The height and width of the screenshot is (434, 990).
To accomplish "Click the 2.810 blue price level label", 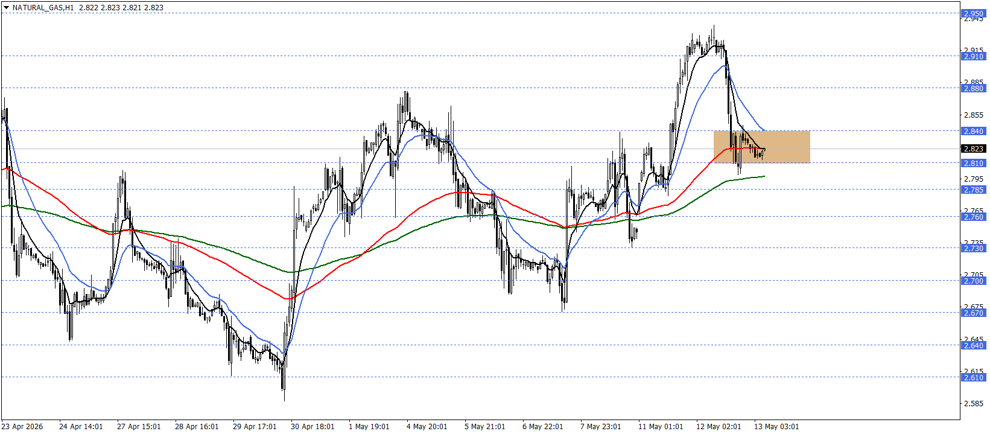I will click(x=973, y=163).
